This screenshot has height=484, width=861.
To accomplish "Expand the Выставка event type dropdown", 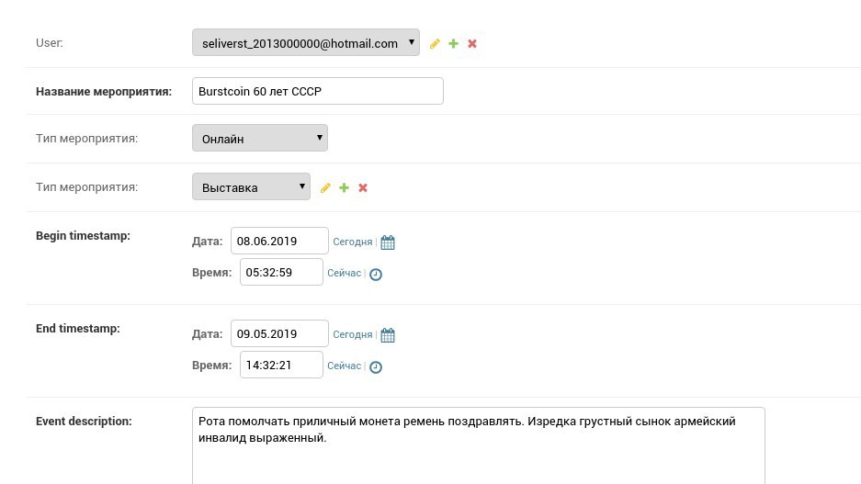I will [x=251, y=187].
